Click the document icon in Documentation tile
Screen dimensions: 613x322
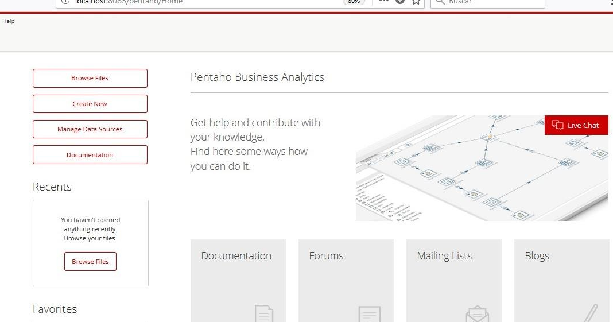pos(263,313)
